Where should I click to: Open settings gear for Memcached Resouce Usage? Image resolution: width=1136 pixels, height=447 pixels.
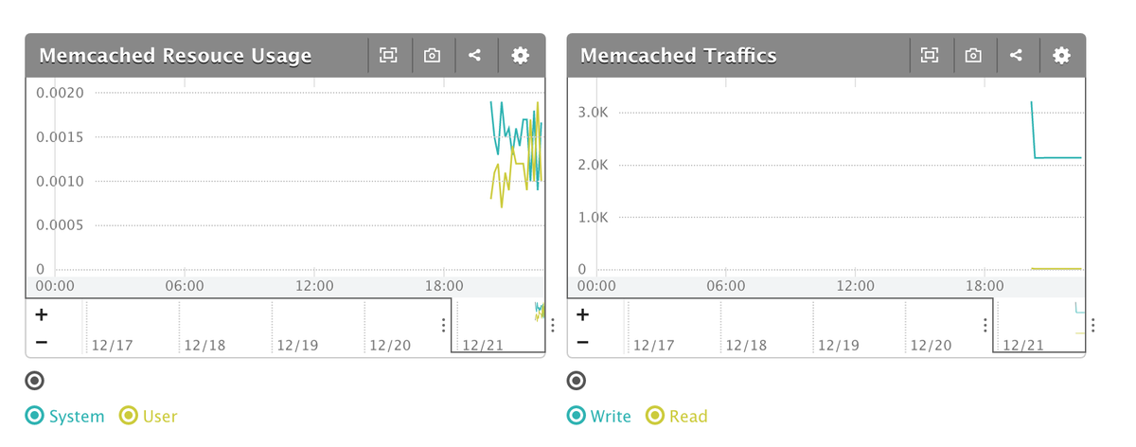(520, 56)
